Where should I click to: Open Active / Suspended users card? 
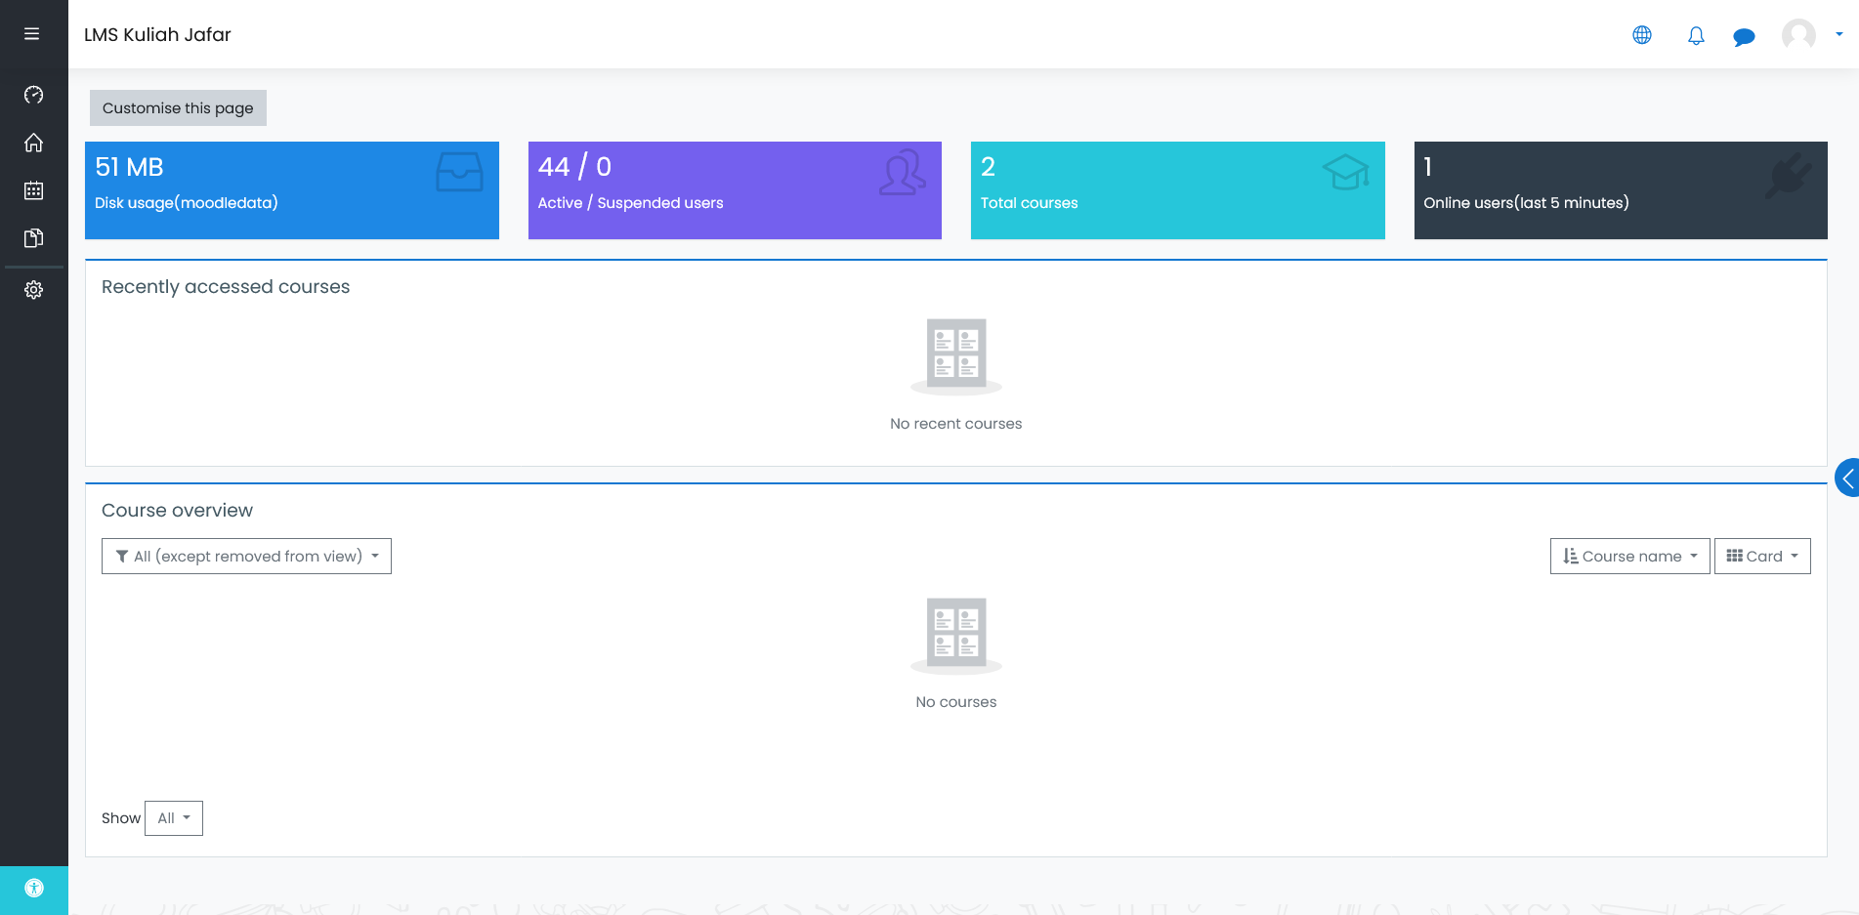click(x=735, y=190)
